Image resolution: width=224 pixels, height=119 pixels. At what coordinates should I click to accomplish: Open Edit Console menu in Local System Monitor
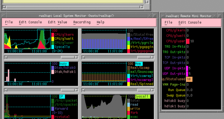tap(30, 22)
